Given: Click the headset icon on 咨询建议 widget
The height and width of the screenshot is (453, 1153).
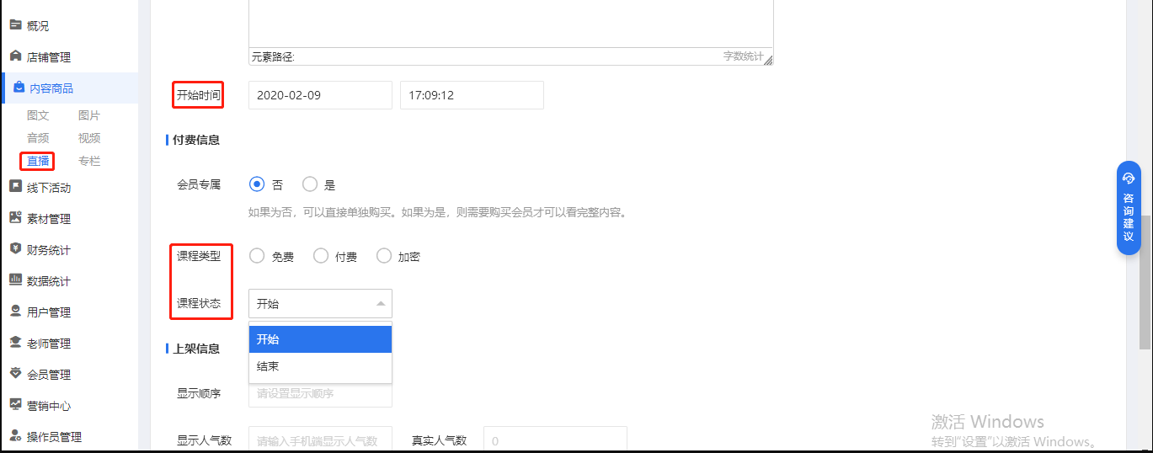Looking at the screenshot, I should 1129,179.
